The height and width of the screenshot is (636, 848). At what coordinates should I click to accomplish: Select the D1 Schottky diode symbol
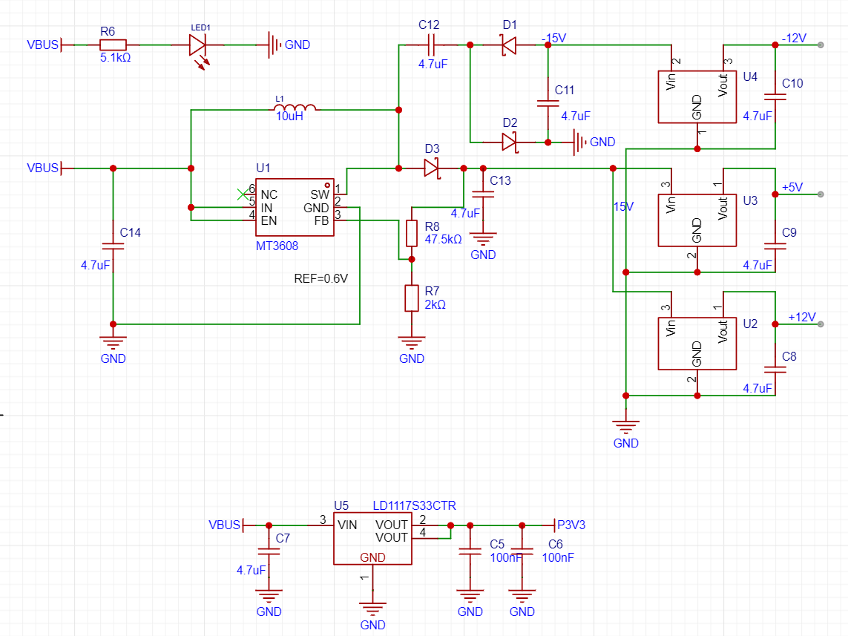509,45
